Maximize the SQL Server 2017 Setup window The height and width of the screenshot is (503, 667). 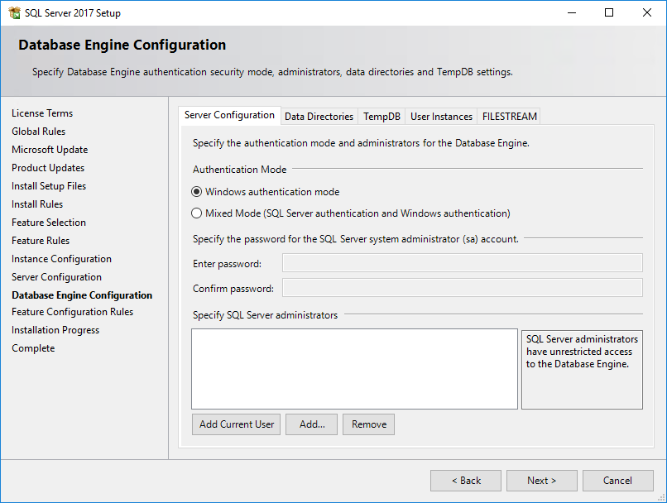click(x=609, y=12)
